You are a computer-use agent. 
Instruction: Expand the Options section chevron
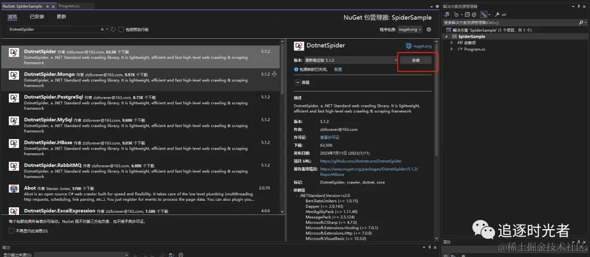coord(298,82)
